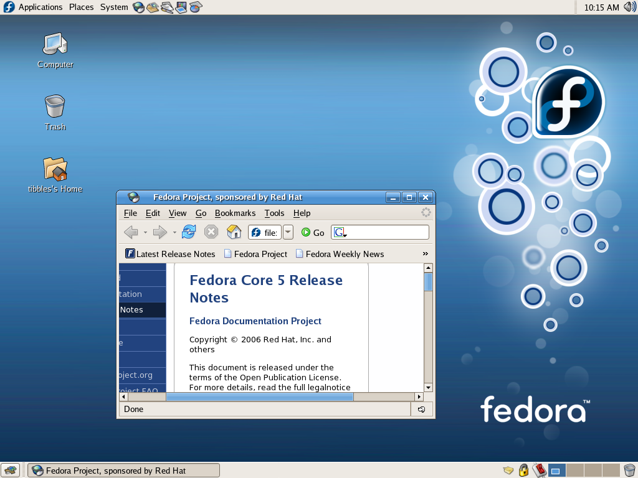This screenshot has width=638, height=478.
Task: Click the browser throbber activity icon
Action: [426, 213]
